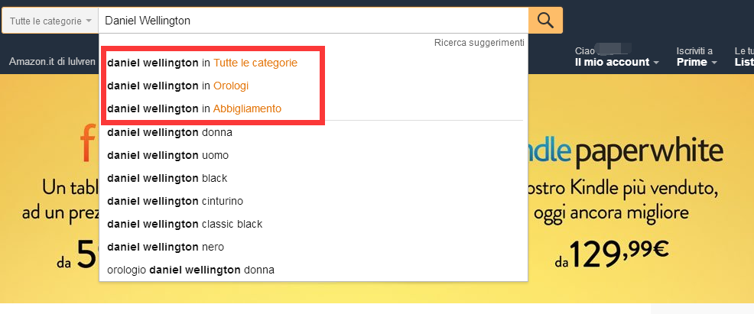This screenshot has width=754, height=314.
Task: Click the magnifying glass search button
Action: [x=545, y=20]
